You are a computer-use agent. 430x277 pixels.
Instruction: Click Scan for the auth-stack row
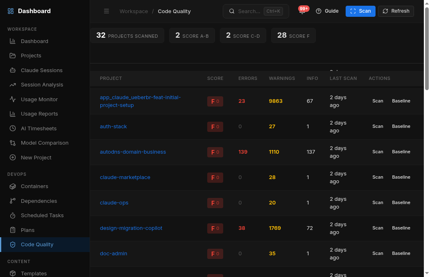(x=378, y=127)
